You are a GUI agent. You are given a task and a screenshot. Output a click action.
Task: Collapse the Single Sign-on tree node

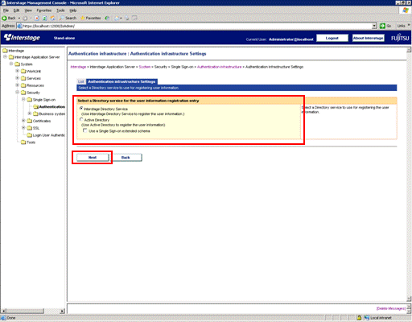tap(23, 99)
